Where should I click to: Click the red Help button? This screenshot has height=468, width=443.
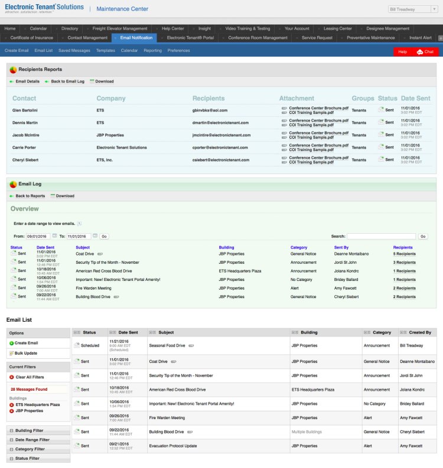(x=403, y=52)
